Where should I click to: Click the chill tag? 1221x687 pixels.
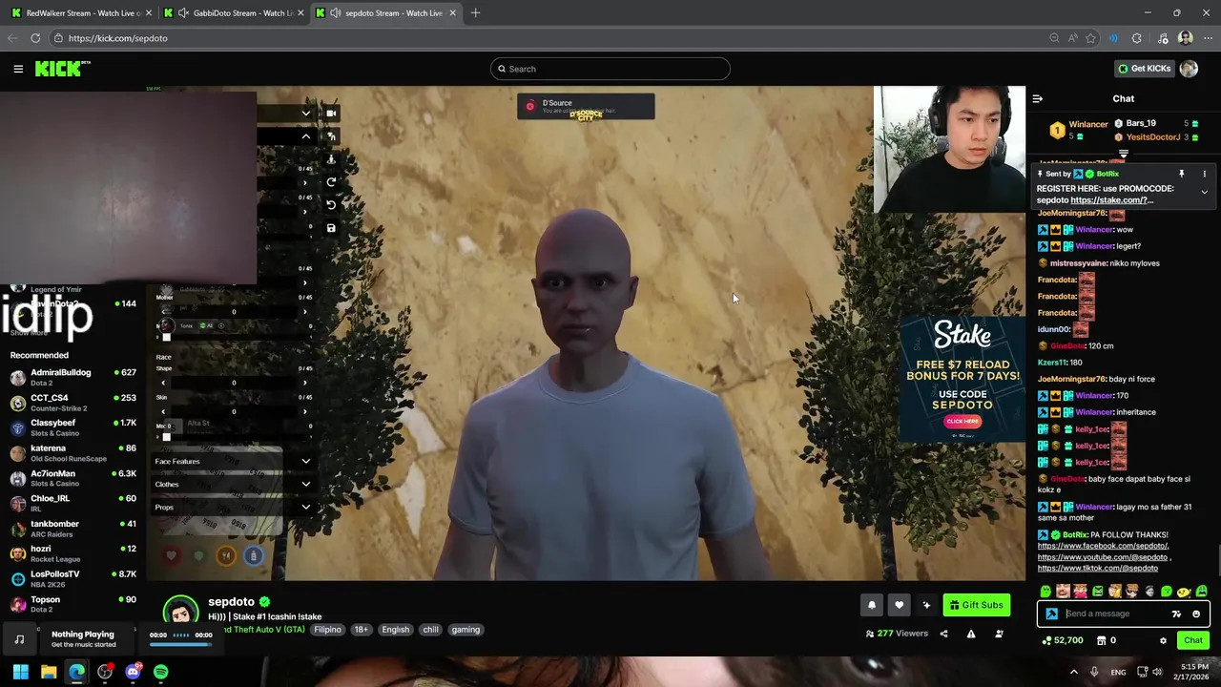[x=431, y=630]
